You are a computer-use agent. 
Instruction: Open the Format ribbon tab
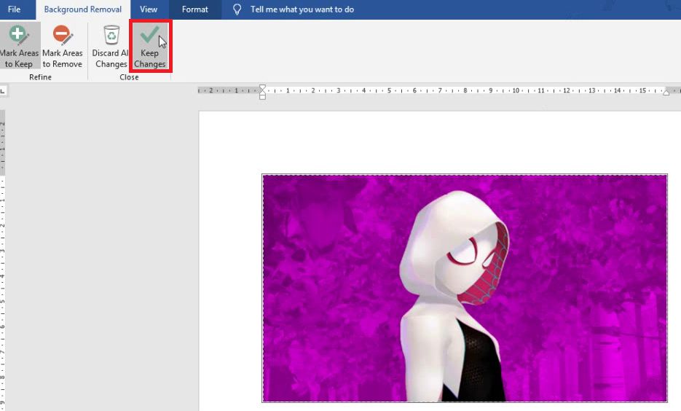coord(194,9)
